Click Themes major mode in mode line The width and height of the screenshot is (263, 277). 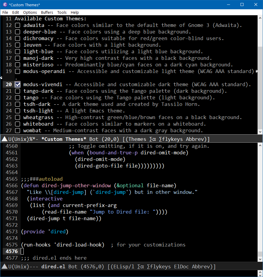137,139
